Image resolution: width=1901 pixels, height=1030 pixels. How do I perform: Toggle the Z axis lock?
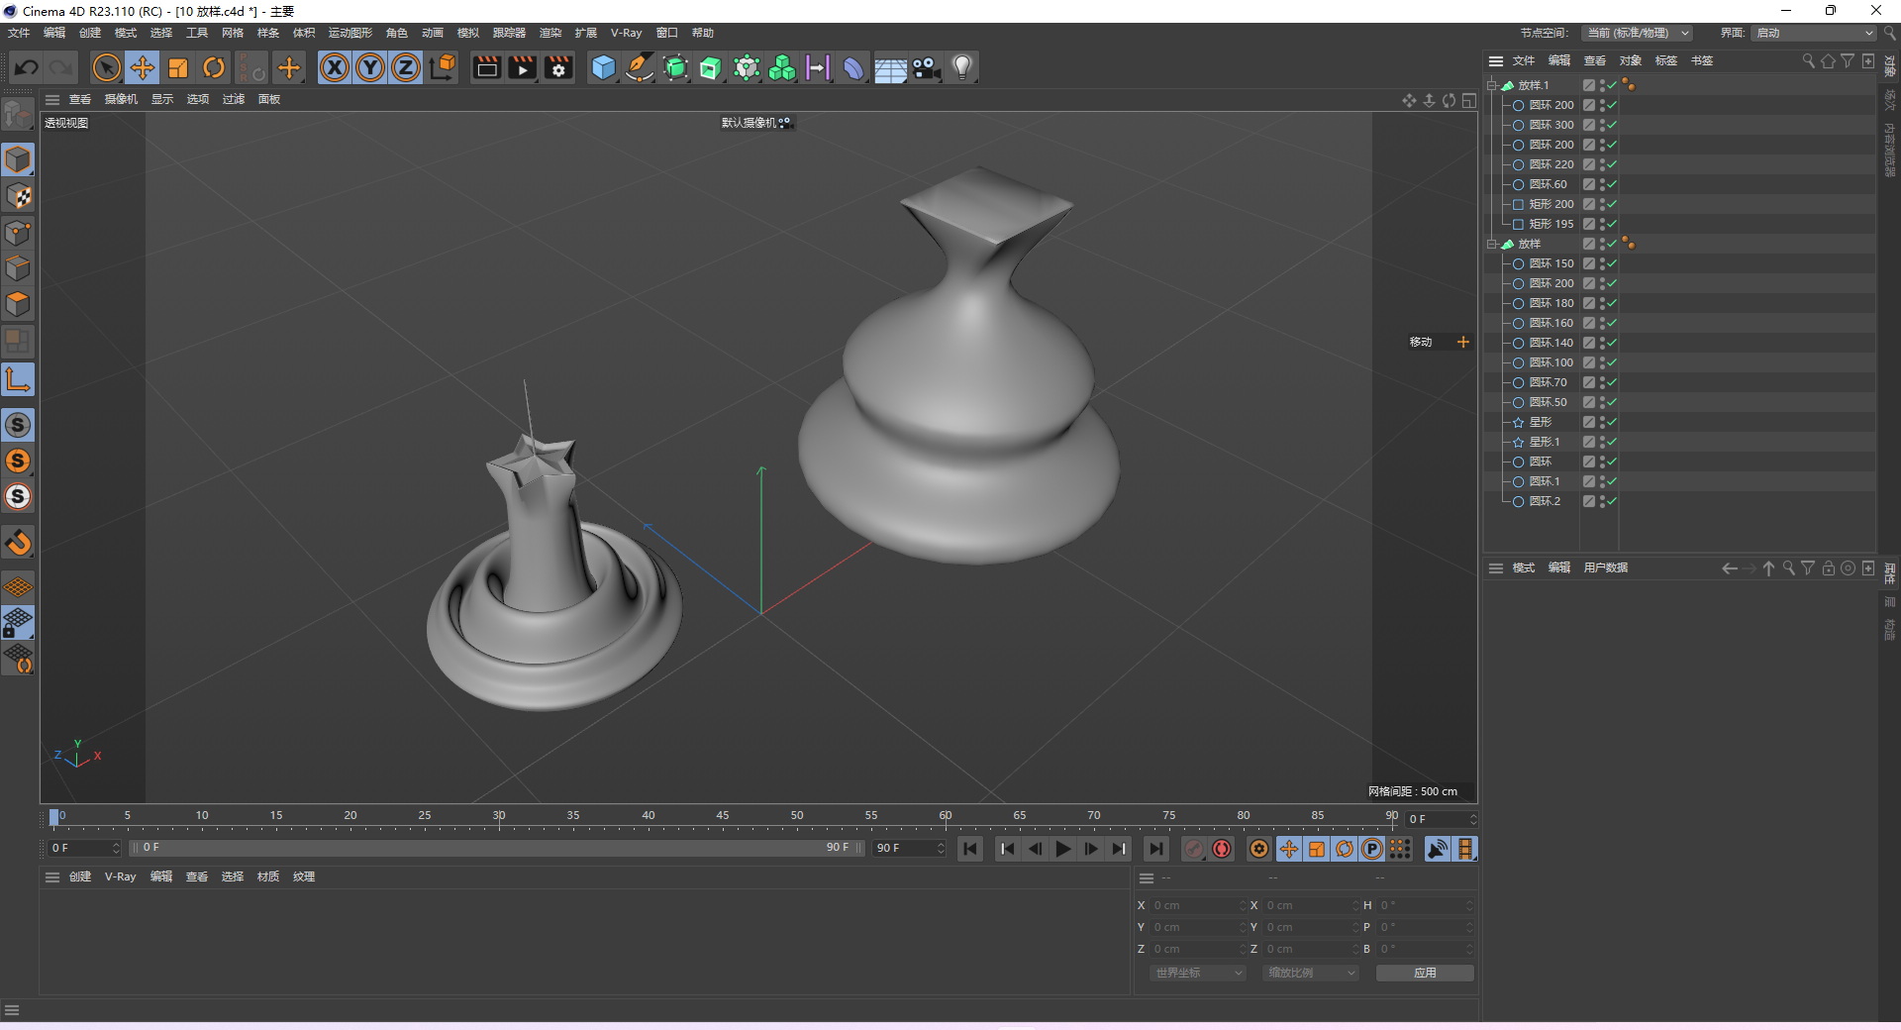[406, 67]
